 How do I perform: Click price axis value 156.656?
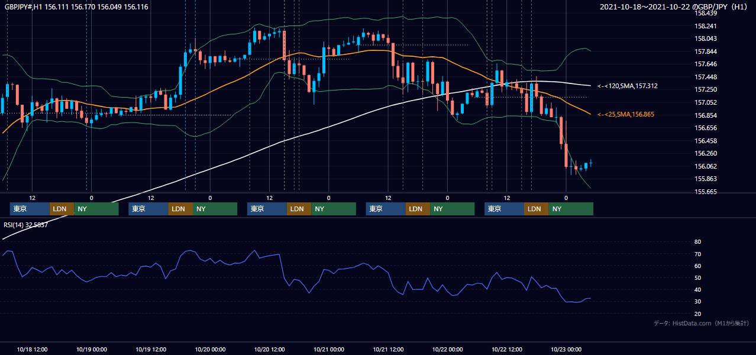point(706,128)
